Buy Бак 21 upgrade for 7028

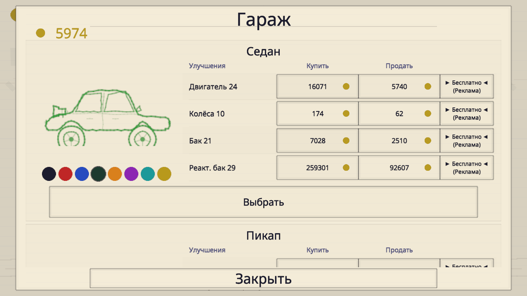point(317,141)
